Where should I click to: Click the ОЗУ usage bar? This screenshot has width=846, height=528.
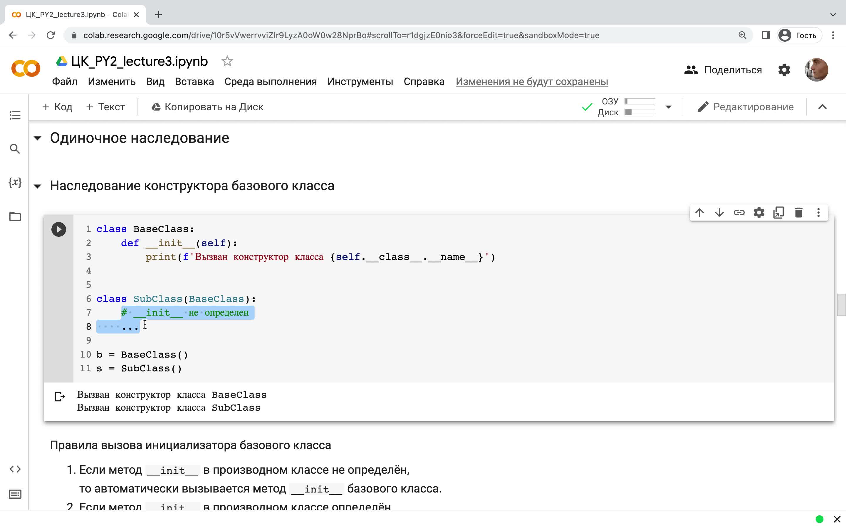point(640,101)
